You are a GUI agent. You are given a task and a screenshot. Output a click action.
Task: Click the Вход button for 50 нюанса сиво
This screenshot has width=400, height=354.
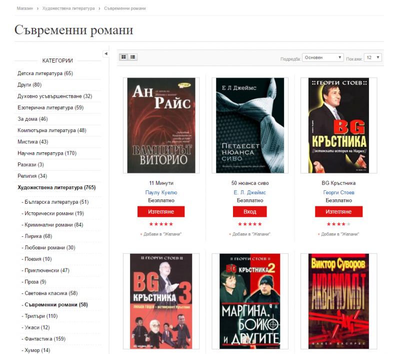(x=249, y=212)
